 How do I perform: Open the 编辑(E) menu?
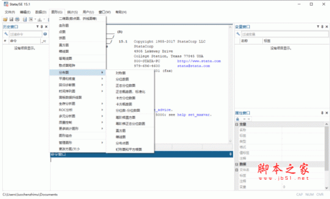point(25,12)
